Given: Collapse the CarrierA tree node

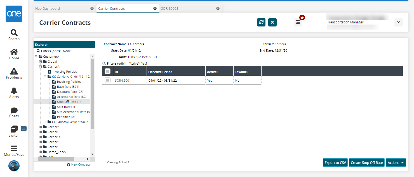Looking at the screenshot, I should (40, 67).
